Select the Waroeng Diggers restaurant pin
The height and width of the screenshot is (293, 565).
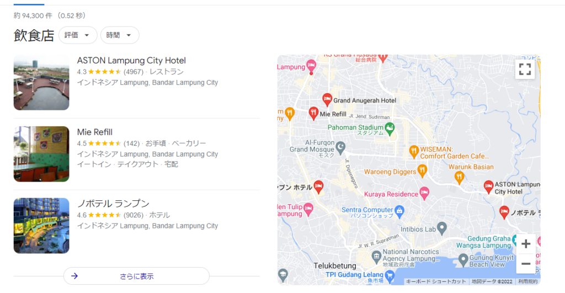[x=422, y=171]
